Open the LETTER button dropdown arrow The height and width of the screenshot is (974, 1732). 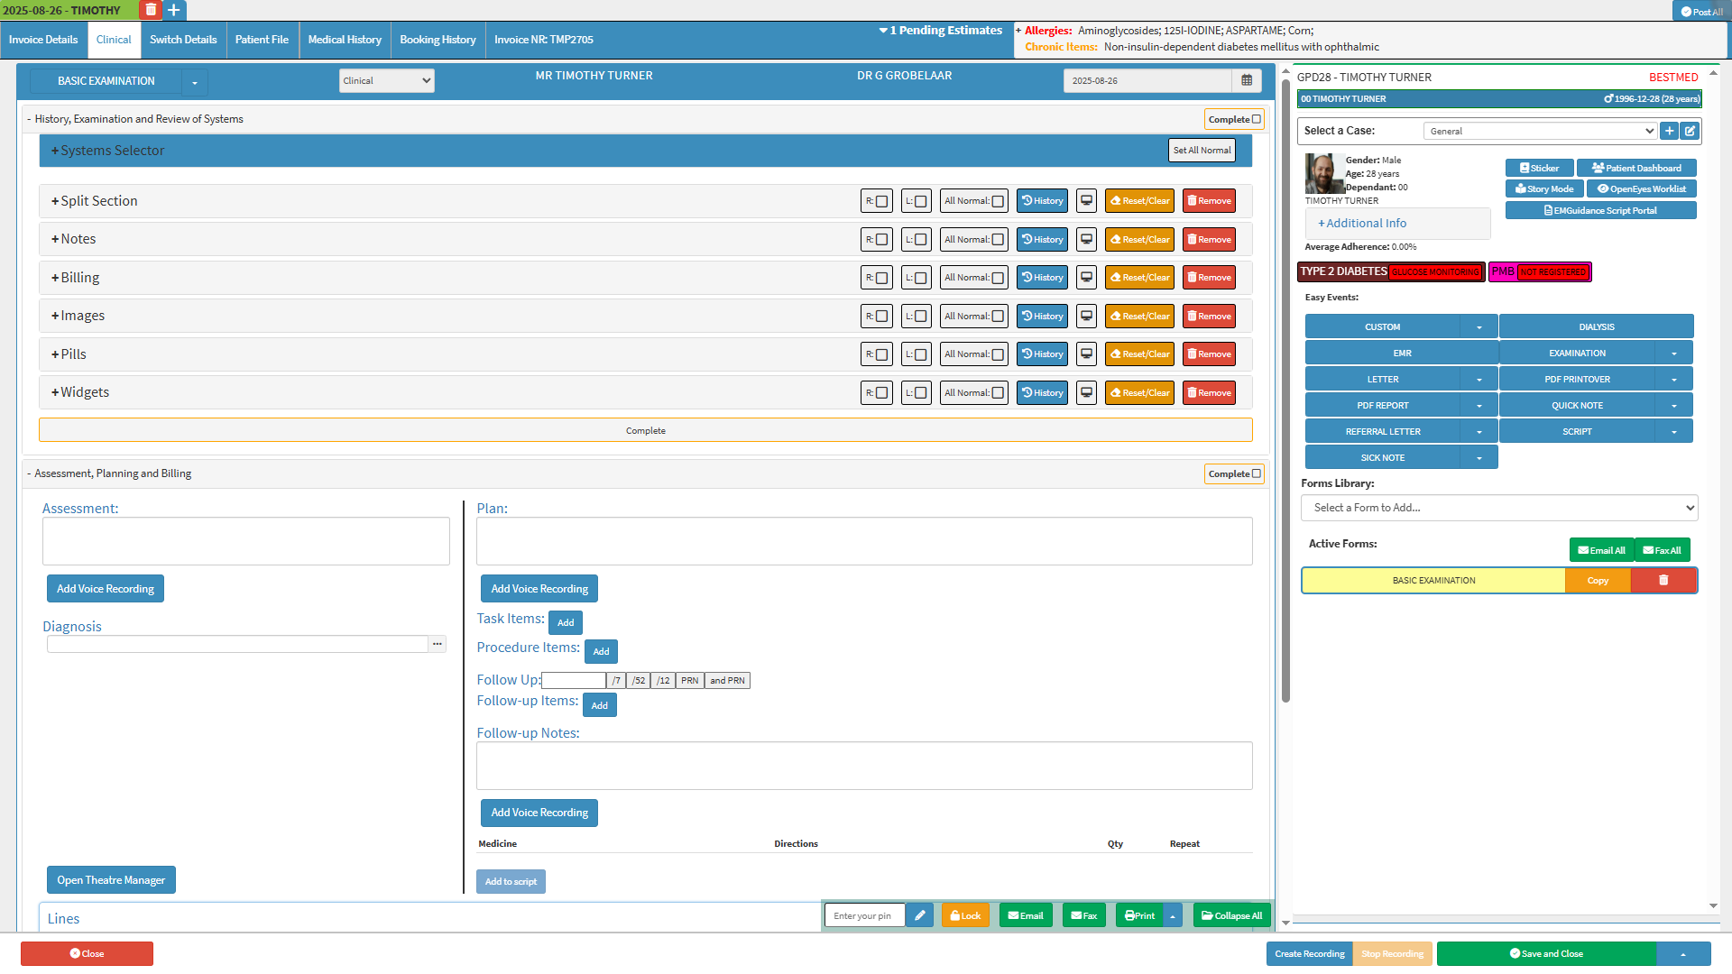coord(1479,380)
